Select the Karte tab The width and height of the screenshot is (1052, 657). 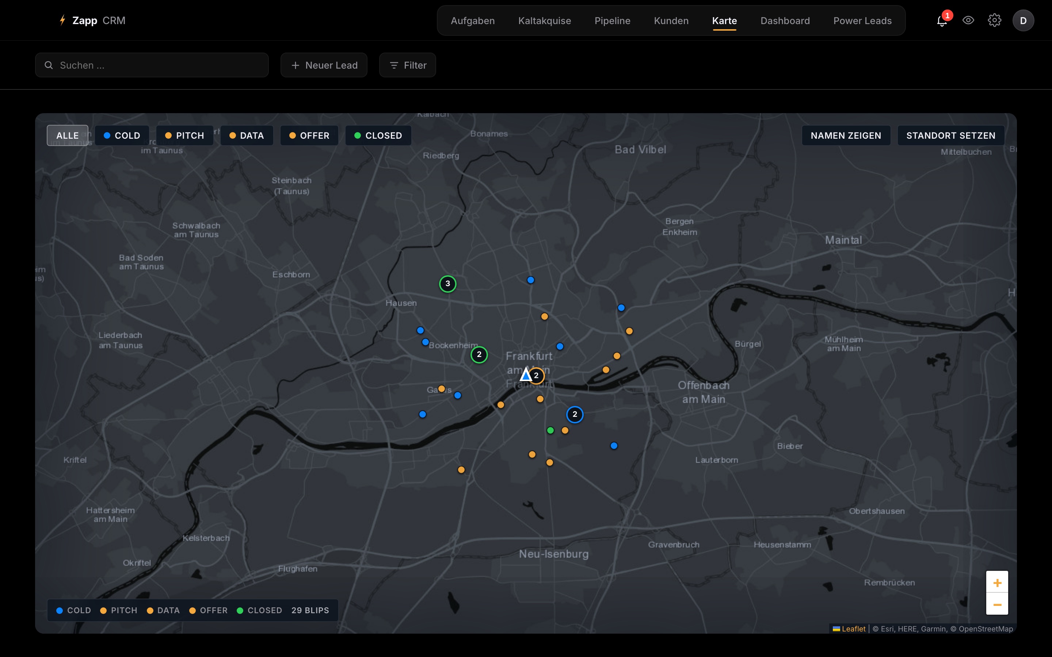point(724,20)
